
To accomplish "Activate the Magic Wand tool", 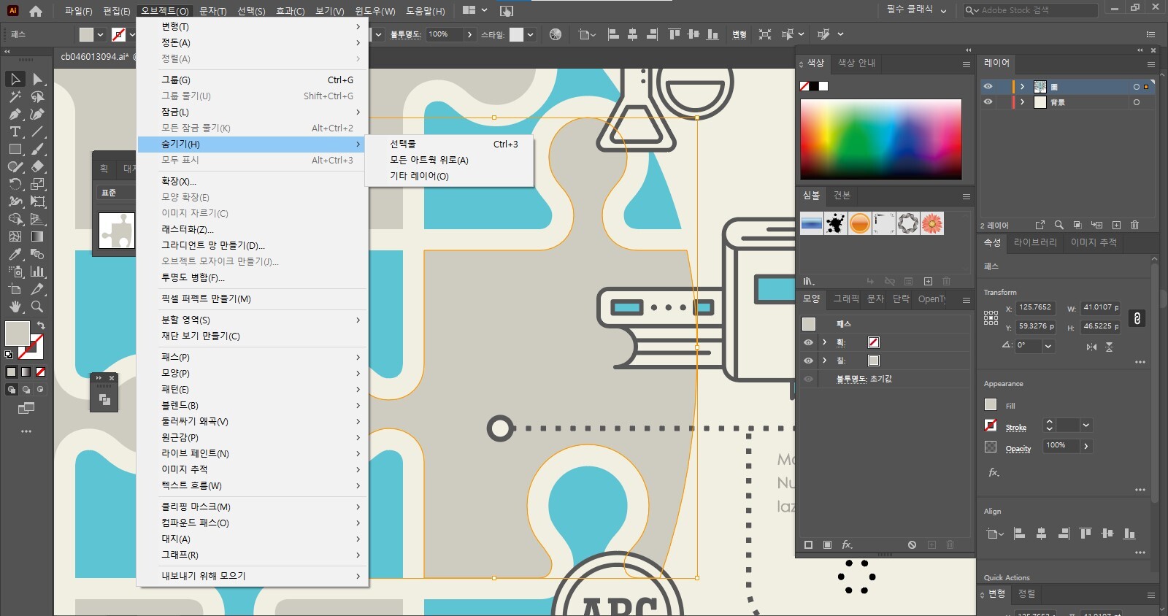I will coord(15,96).
